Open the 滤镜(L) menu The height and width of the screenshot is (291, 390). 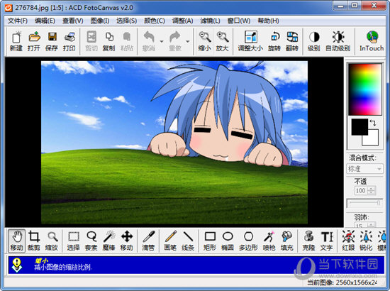coord(210,21)
